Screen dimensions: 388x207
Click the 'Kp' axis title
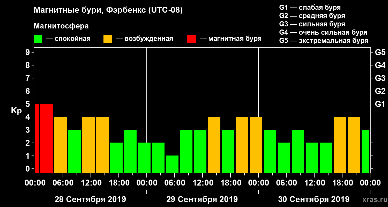[16, 111]
